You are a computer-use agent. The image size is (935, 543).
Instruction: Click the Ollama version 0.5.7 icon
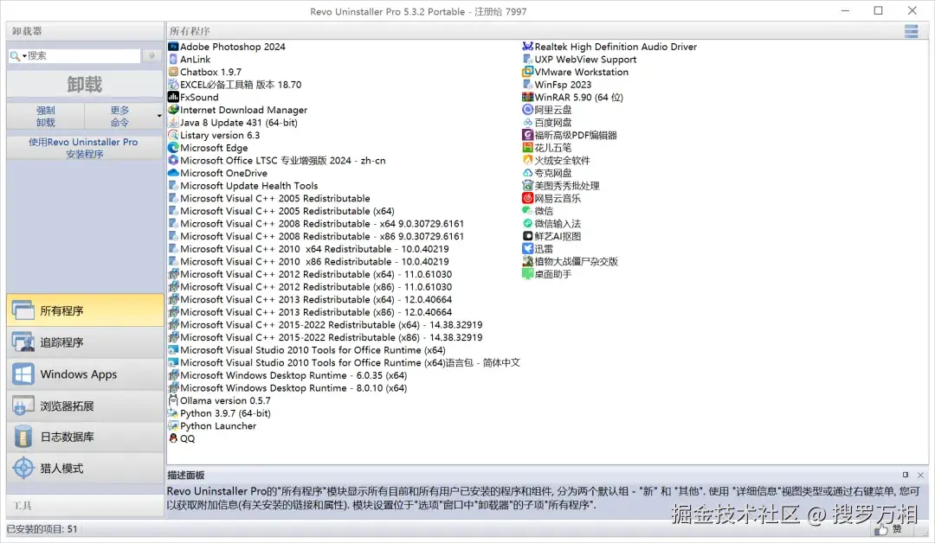click(173, 400)
